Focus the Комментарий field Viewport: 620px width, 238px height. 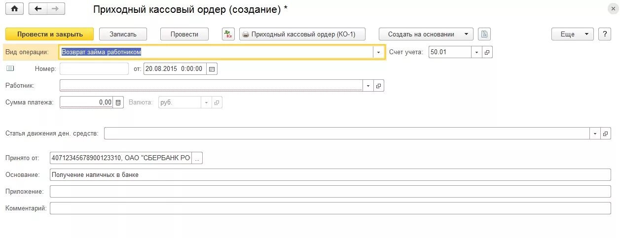330,208
